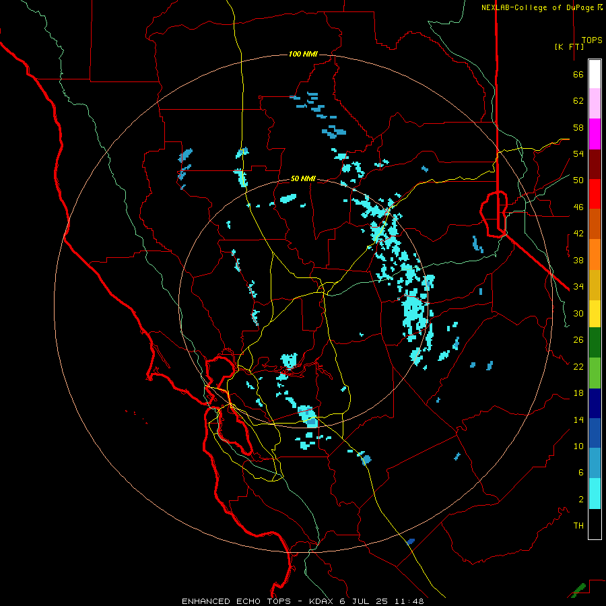The image size is (606, 606).
Task: Click the 'ENHANCED ECHO TOPS' product label
Action: coord(236,601)
